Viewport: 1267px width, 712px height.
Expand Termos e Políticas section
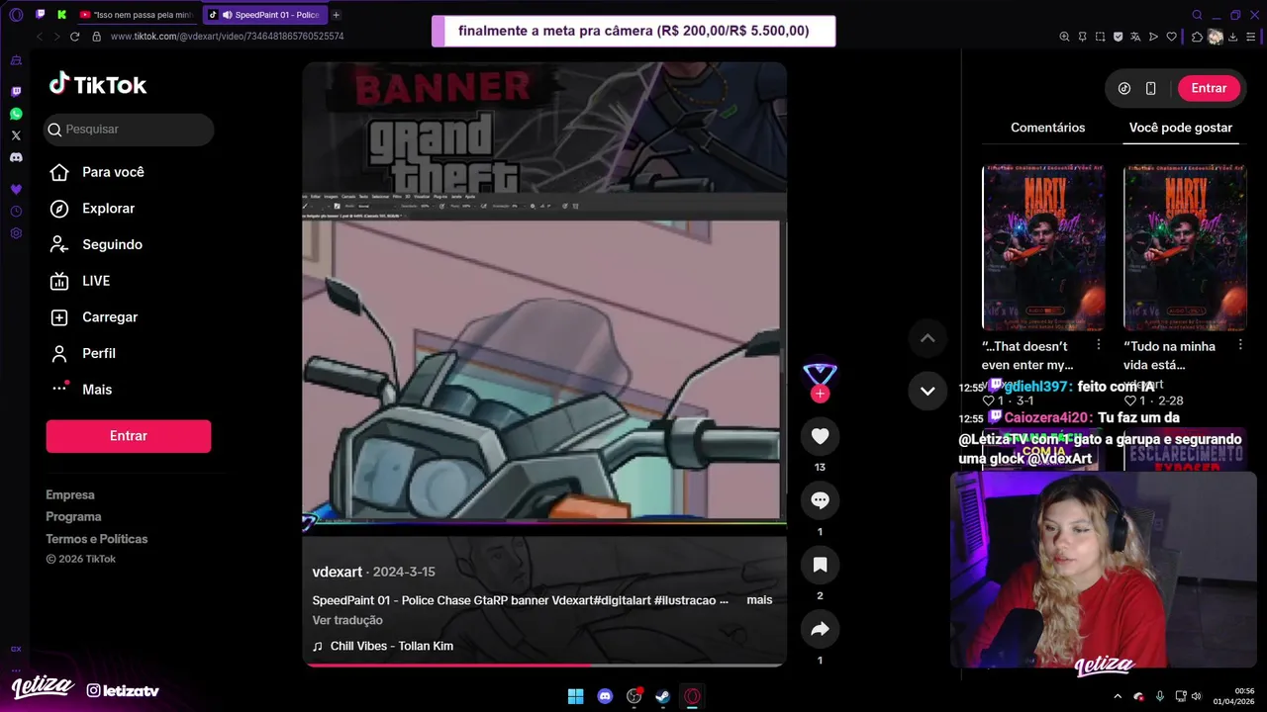[x=97, y=539]
